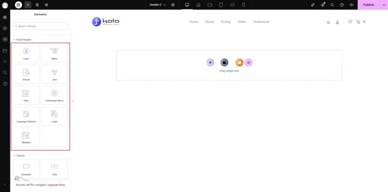Click the help icon in left sidebar
The width and height of the screenshot is (388, 192).
point(5,84)
